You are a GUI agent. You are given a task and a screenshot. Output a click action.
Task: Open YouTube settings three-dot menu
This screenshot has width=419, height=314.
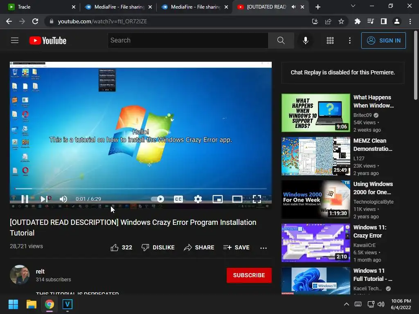coord(349,40)
